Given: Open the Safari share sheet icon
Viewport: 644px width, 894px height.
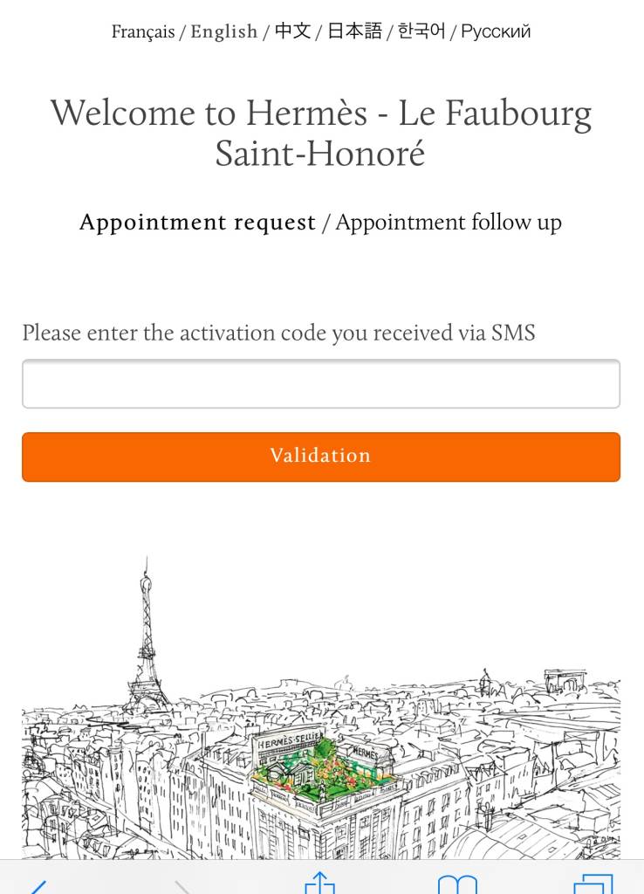Looking at the screenshot, I should pos(319,883).
